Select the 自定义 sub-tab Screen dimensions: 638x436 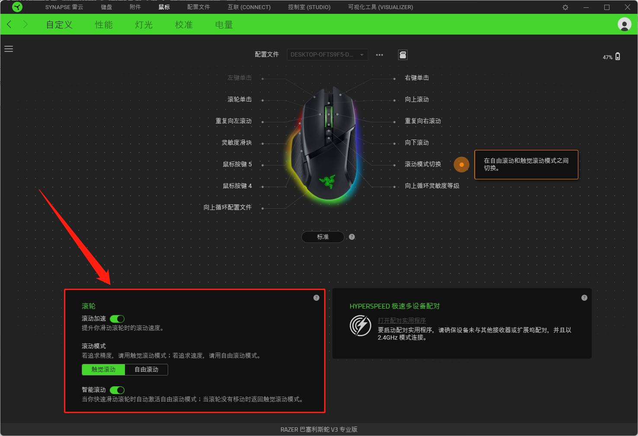(x=60, y=25)
